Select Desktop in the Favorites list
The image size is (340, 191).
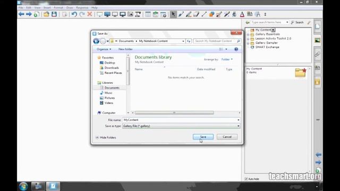point(107,63)
